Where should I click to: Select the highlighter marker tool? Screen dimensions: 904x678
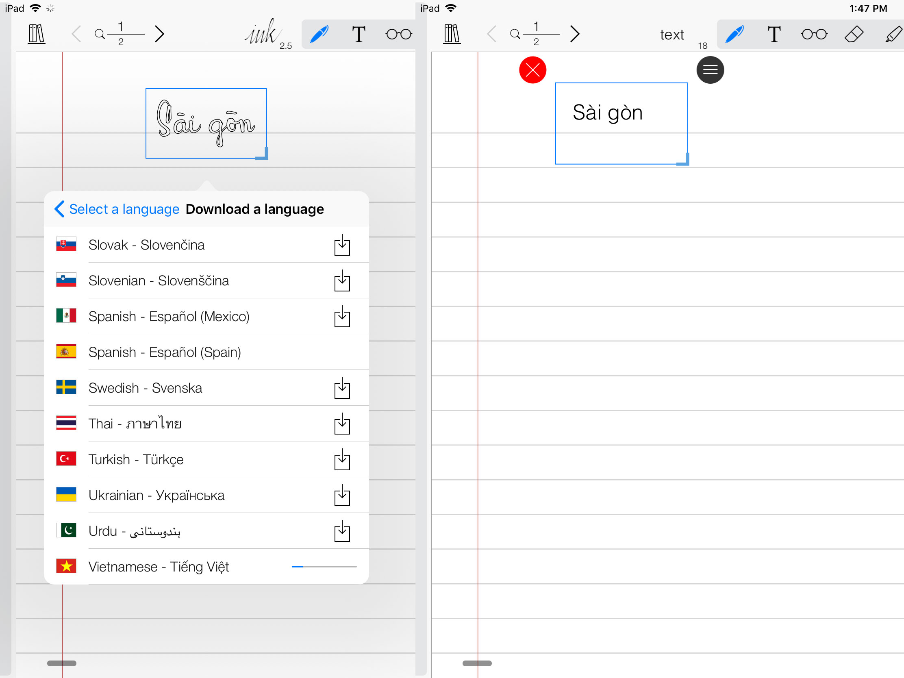click(x=893, y=34)
